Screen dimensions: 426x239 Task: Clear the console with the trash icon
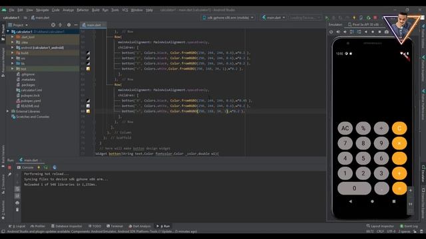point(17,210)
